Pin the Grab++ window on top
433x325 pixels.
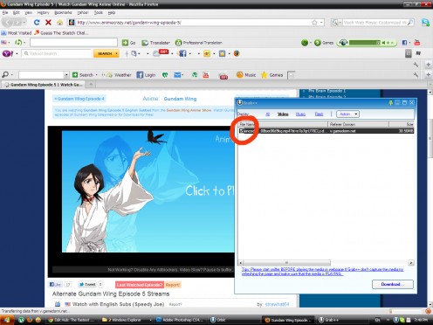coord(390,102)
